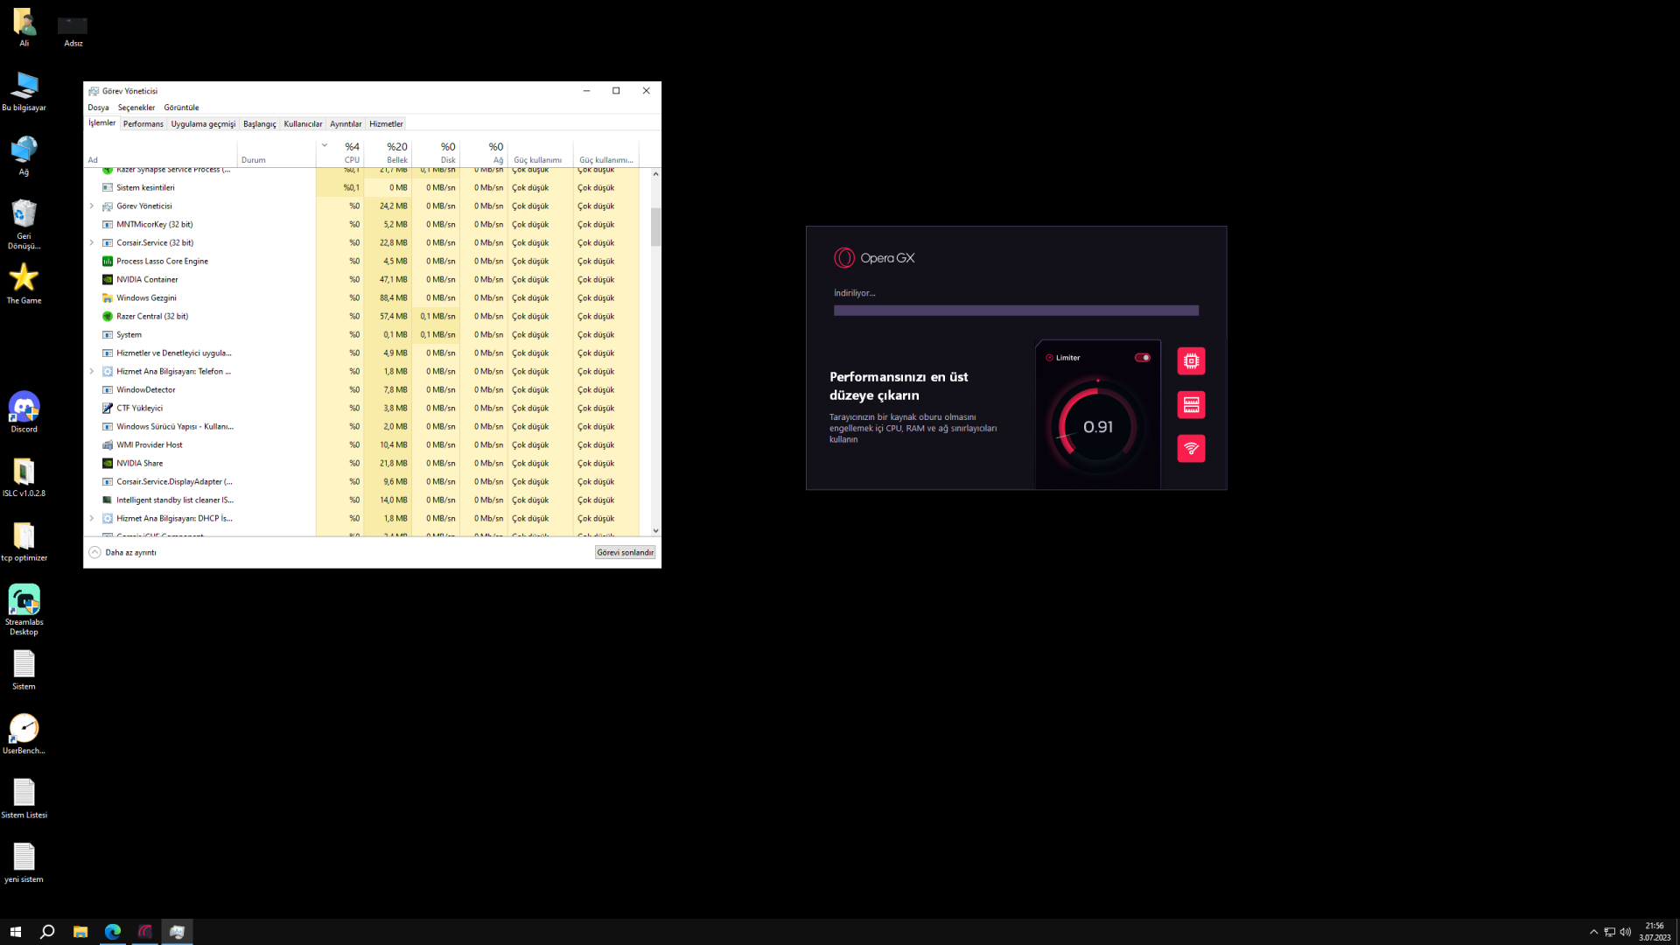Click the Görevi sonlandır button
Screen dimensions: 1680x945
(x=625, y=553)
